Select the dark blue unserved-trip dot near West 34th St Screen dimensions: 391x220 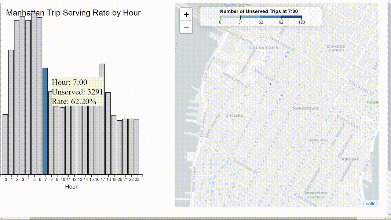tap(271, 84)
